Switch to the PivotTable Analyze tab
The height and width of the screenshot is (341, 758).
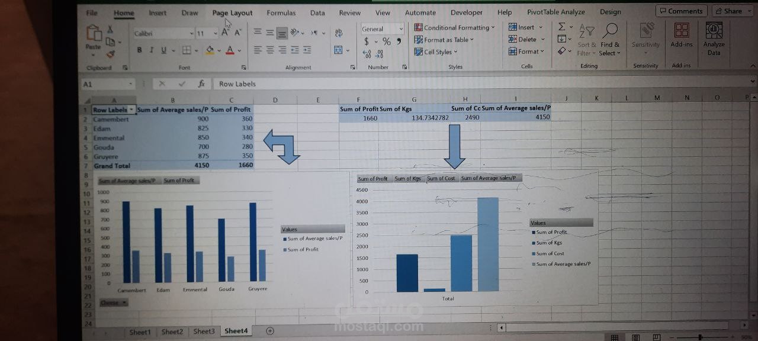(557, 12)
